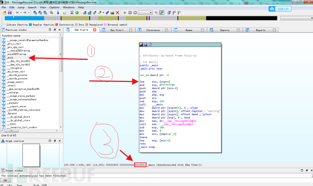
Task: Start the debugger process play button
Action: [125, 13]
